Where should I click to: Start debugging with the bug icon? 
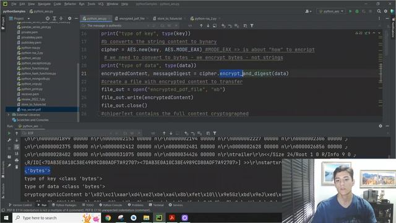[x=357, y=11]
